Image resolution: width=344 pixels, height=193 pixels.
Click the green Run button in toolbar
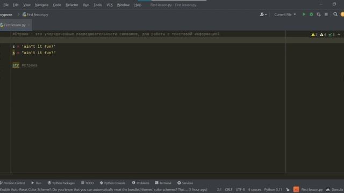[304, 14]
